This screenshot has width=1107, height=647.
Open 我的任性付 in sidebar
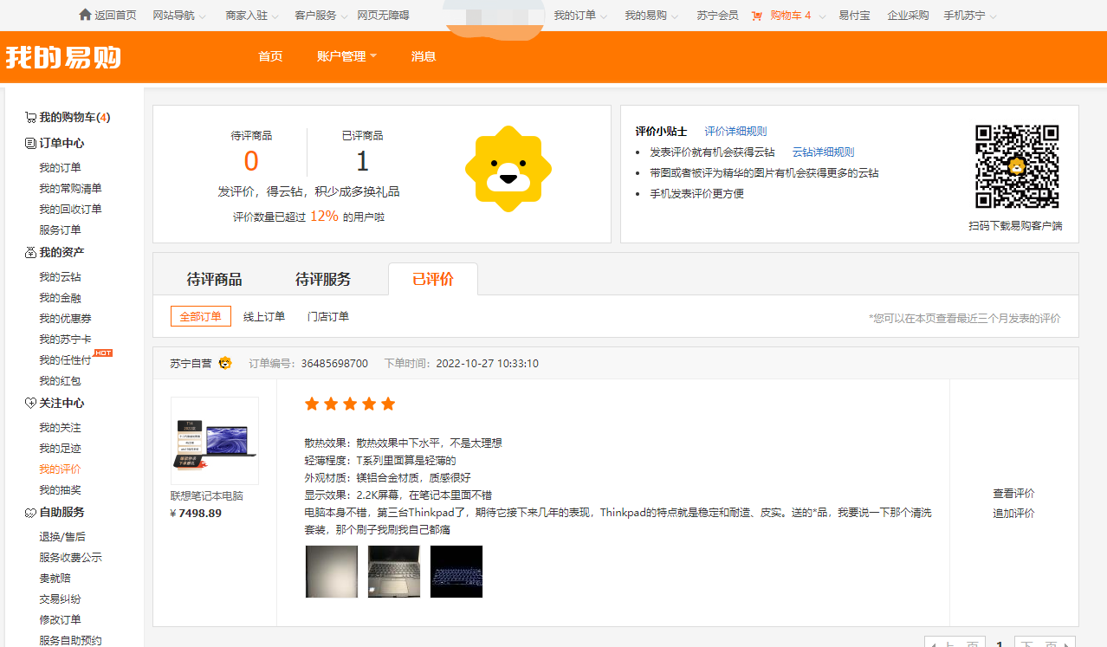click(x=65, y=360)
